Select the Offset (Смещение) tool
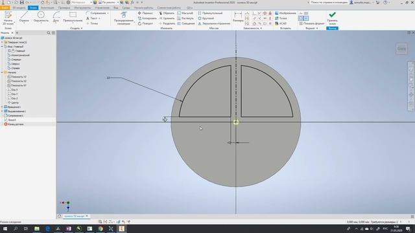This screenshot has height=233, width=415. coord(186,23)
